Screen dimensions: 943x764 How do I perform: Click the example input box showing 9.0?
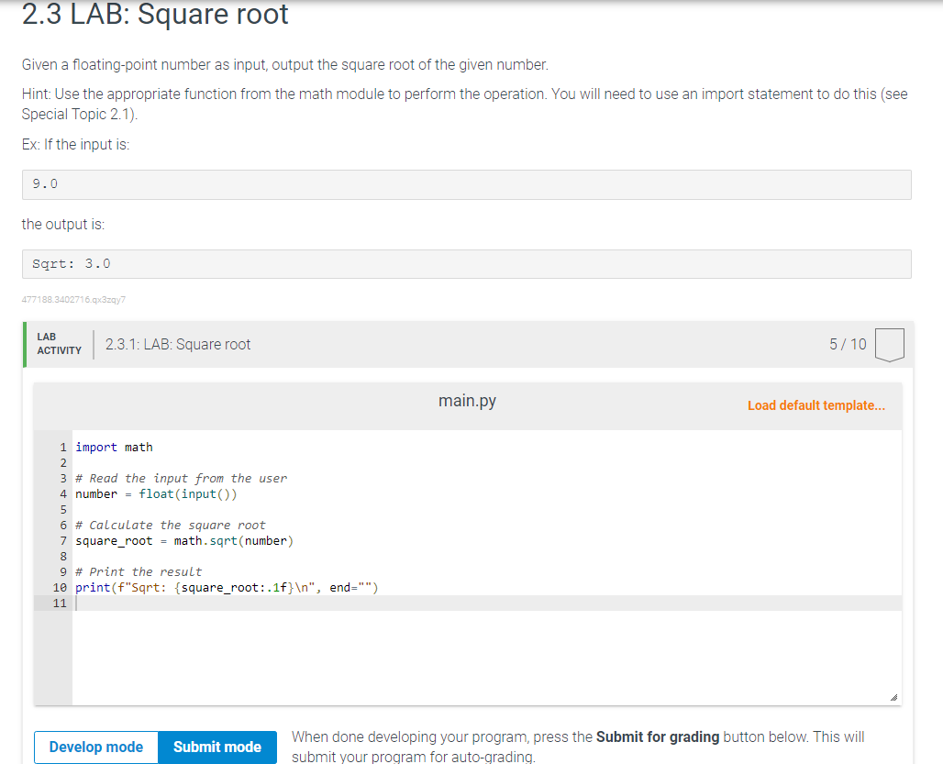point(467,184)
